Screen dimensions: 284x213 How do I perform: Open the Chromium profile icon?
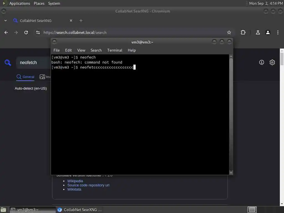[268, 32]
